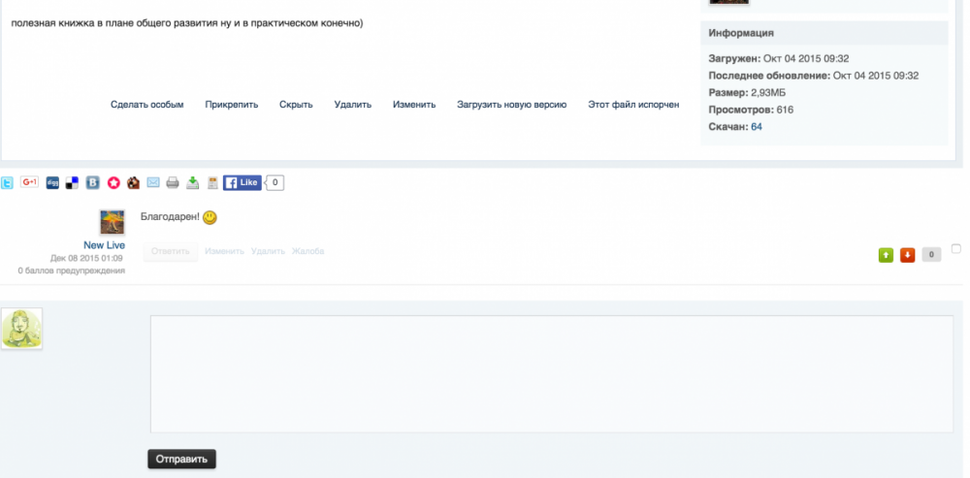Print the page with the printer icon

(x=173, y=182)
